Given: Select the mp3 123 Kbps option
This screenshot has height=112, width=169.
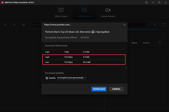Looking at the screenshot, I should 84,57.
